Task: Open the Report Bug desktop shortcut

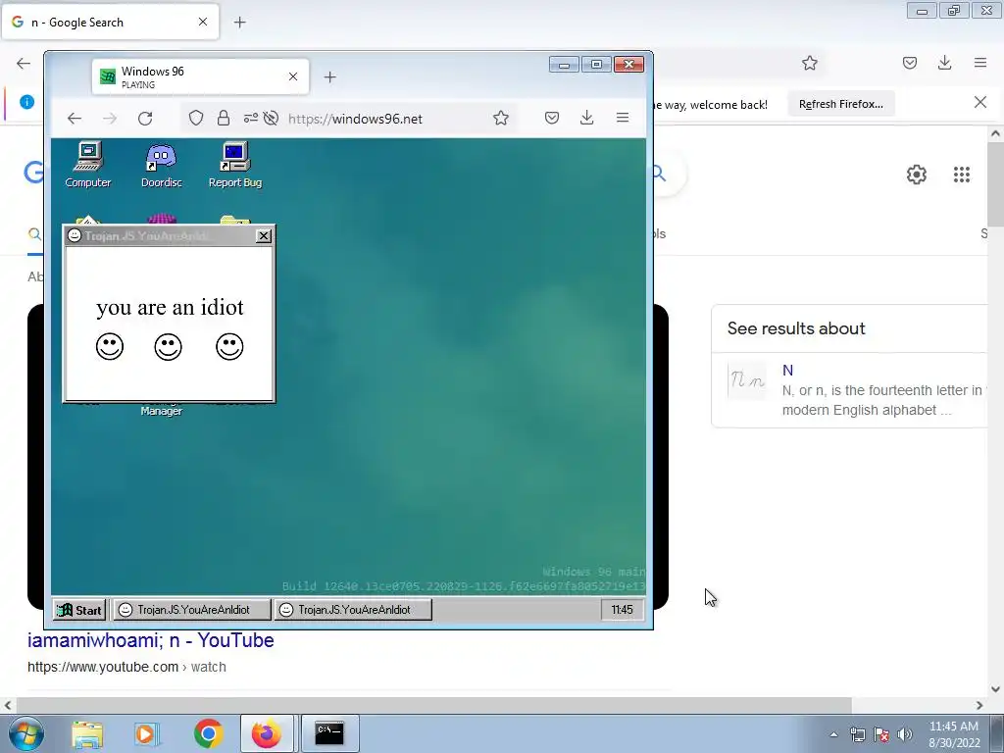Action: pyautogui.click(x=235, y=165)
